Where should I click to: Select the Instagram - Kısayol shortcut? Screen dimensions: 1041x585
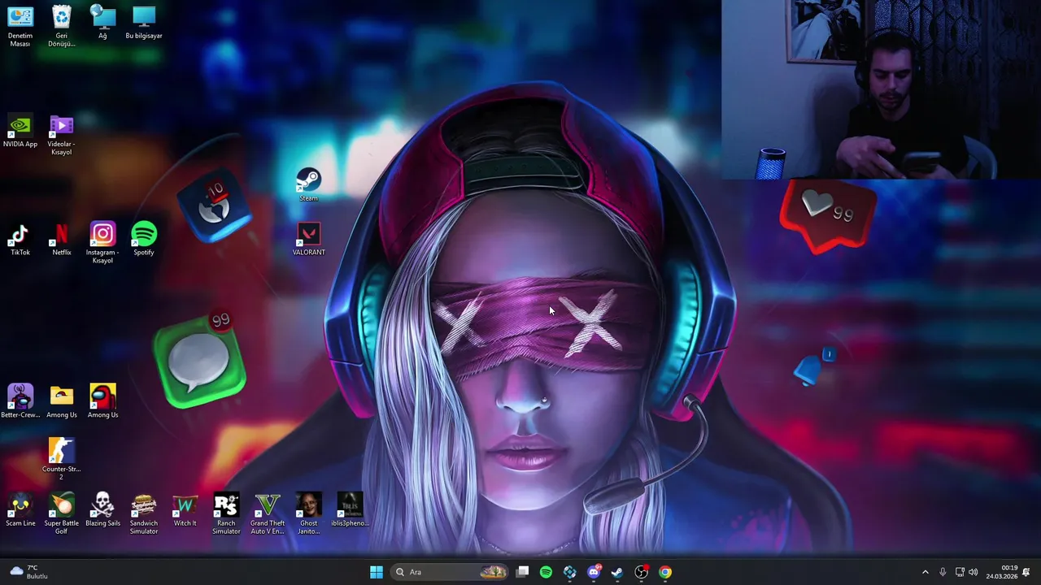[x=102, y=243]
